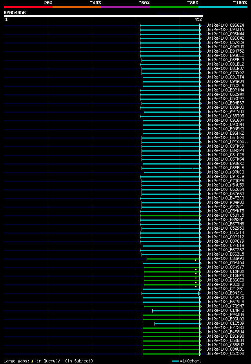Select the UniRef100_B9RJH4 hit label
The width and height of the screenshot is (251, 364).
[225, 90]
